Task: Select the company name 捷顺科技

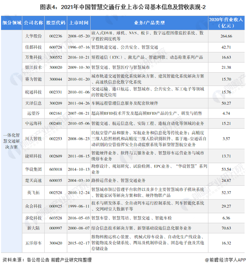Action: click(x=33, y=156)
